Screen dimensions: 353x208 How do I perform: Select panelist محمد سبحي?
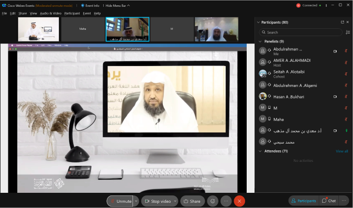(304, 142)
